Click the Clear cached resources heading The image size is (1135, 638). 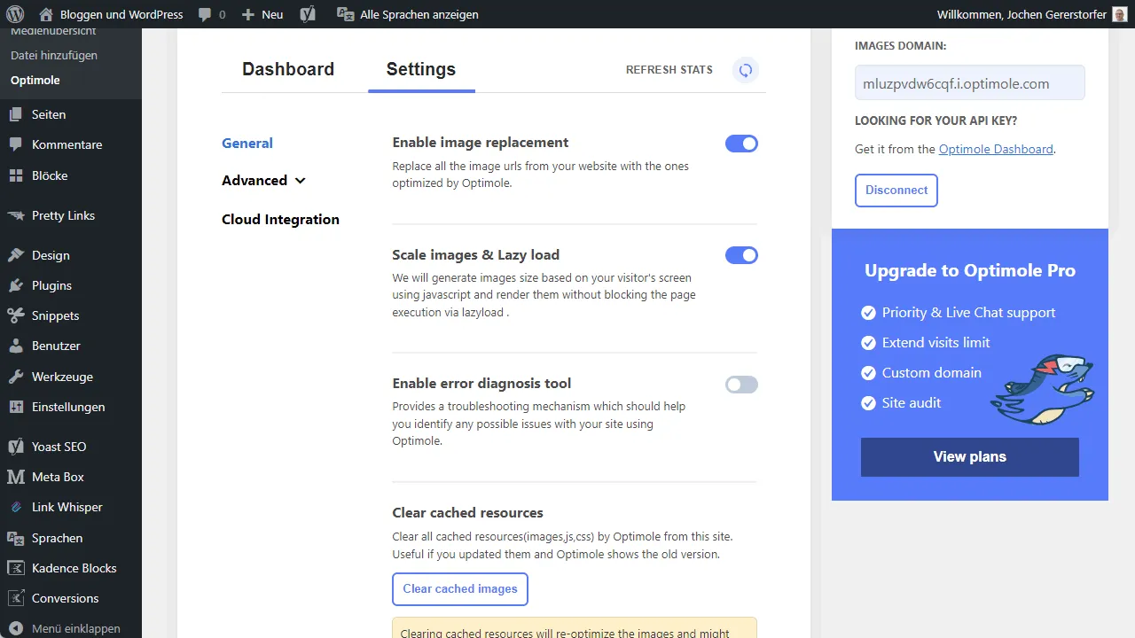coord(467,512)
